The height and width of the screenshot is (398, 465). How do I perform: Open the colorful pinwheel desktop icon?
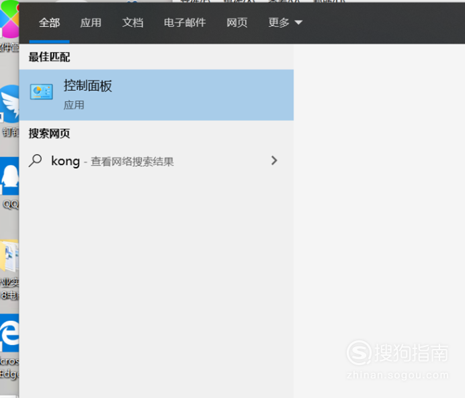tap(9, 19)
